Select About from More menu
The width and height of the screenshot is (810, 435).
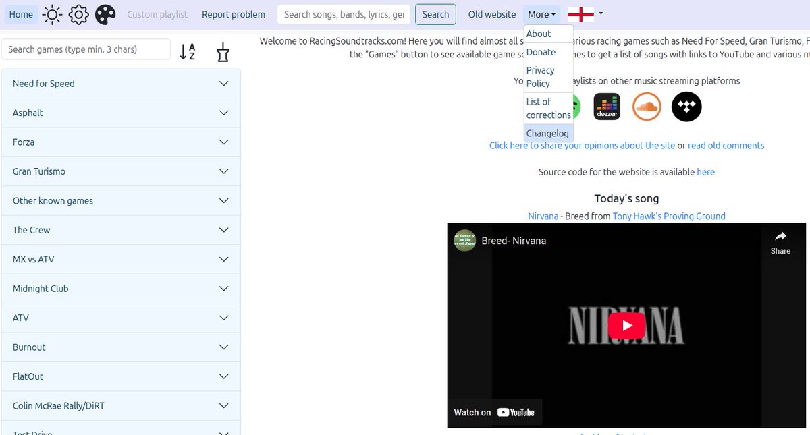(549, 34)
